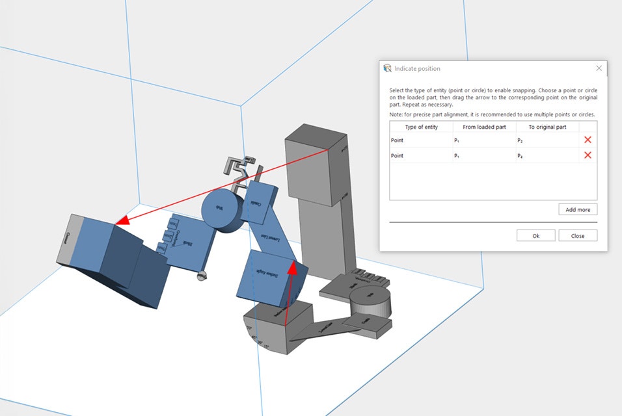Click the Close button in dialog footer
Viewport: 622px width, 416px height.
pos(577,236)
